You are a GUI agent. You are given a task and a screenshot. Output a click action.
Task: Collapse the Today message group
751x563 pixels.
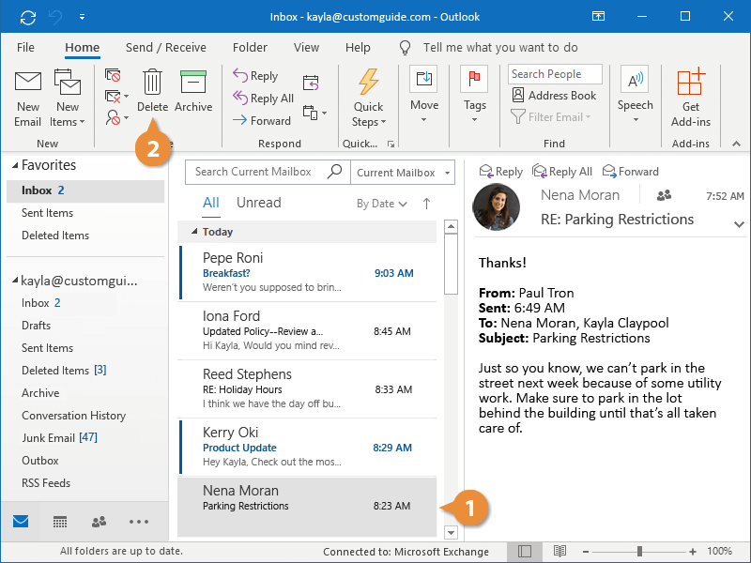click(194, 232)
